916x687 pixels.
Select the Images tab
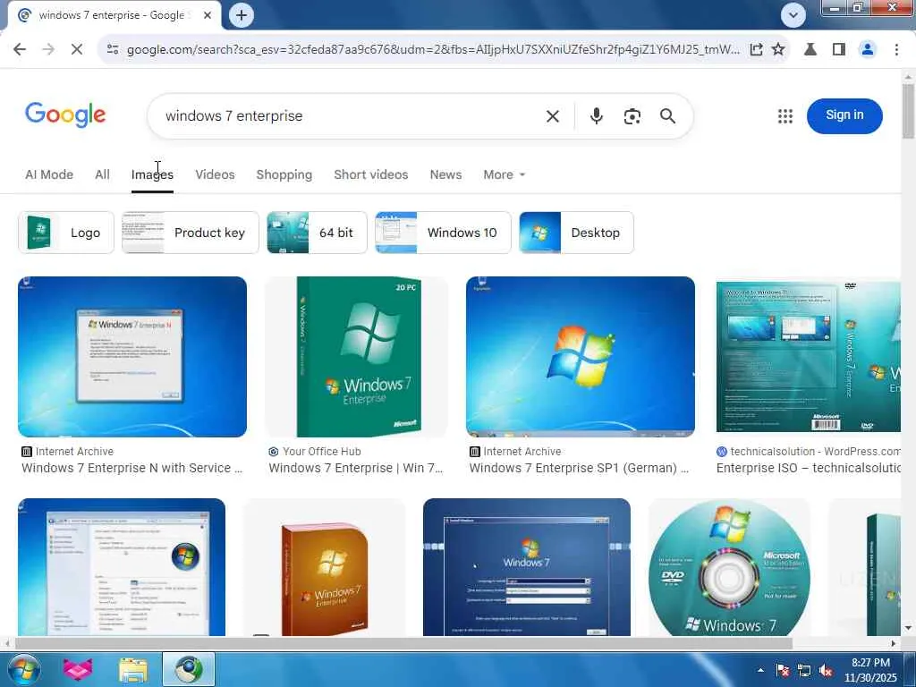[152, 174]
